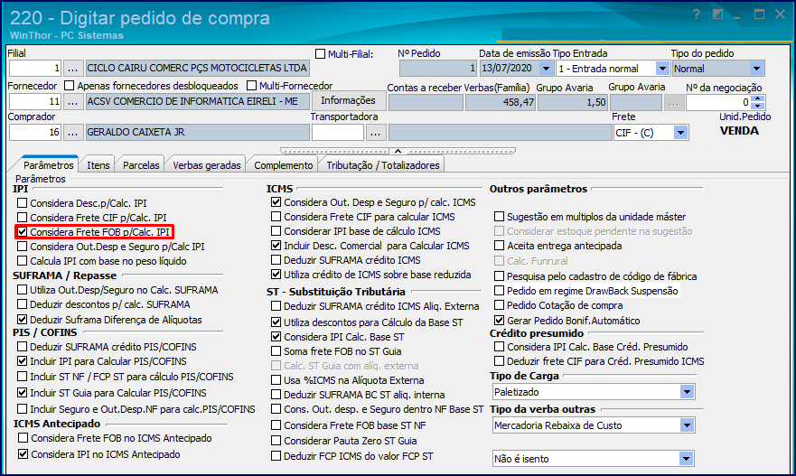Image resolution: width=796 pixels, height=476 pixels.
Task: Switch to the Parâmetros tab
Action: pos(48,165)
